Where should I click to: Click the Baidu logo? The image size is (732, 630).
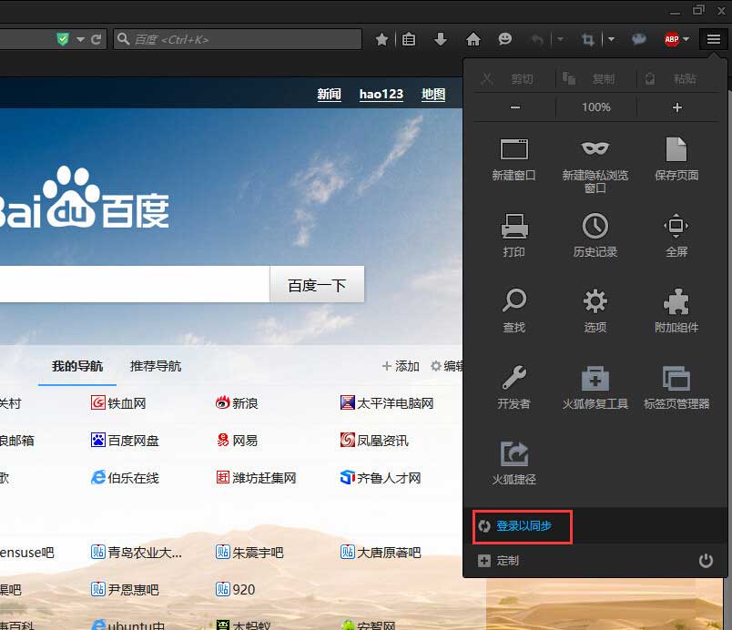(x=84, y=198)
